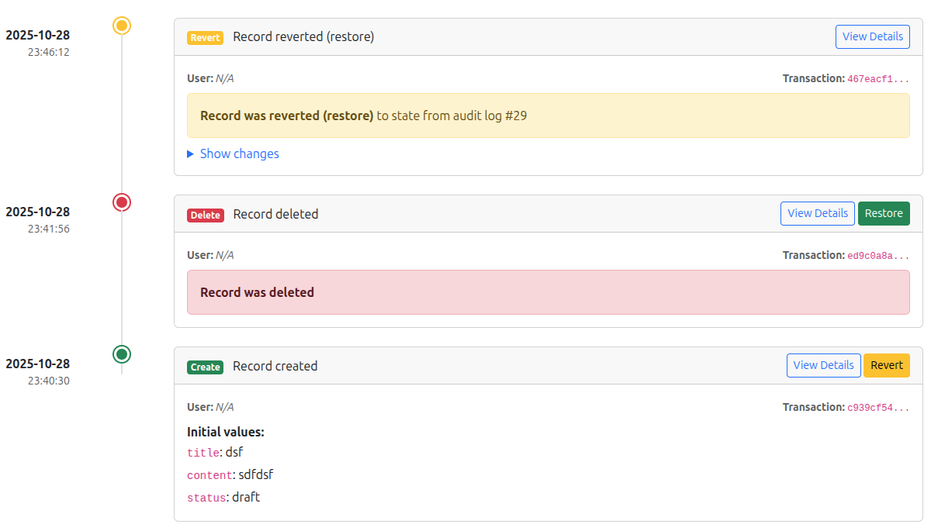Screen dimensions: 931x531
Task: Click the status field label in Initial values
Action: [x=206, y=498]
